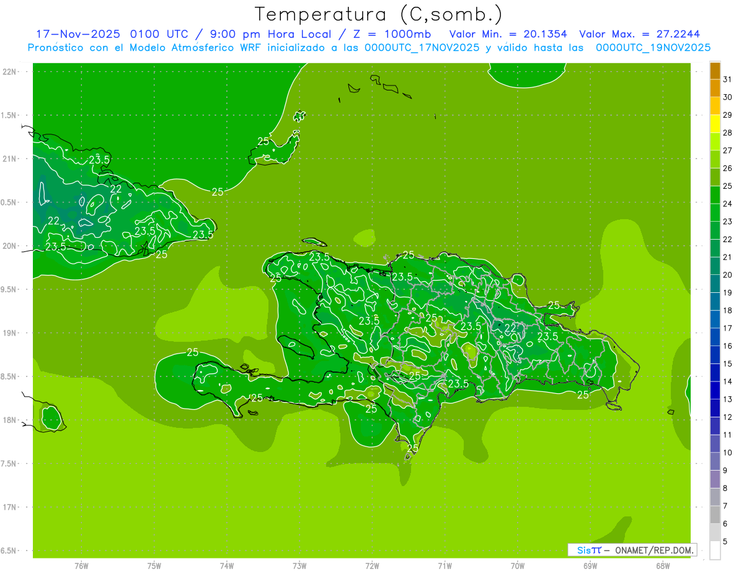The height and width of the screenshot is (574, 744).
Task: Select the Valor Max. = 27.2244 text
Action: (x=639, y=34)
